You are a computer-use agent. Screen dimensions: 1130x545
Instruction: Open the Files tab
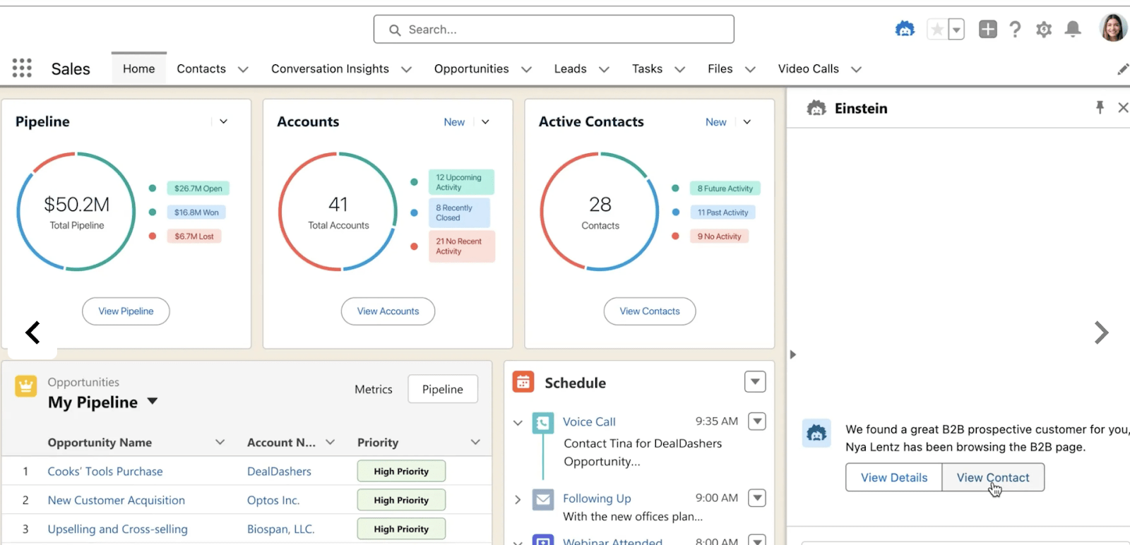(720, 68)
